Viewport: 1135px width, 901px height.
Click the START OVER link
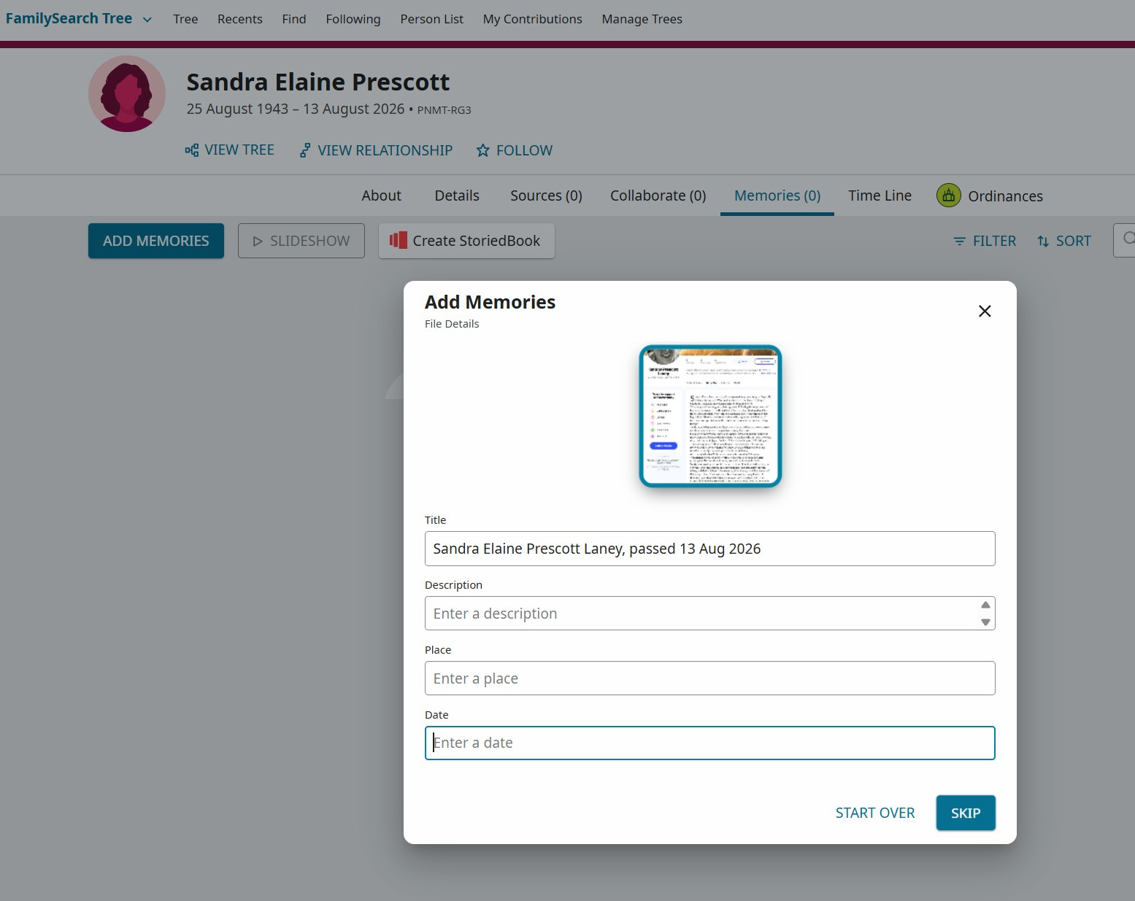[875, 813]
